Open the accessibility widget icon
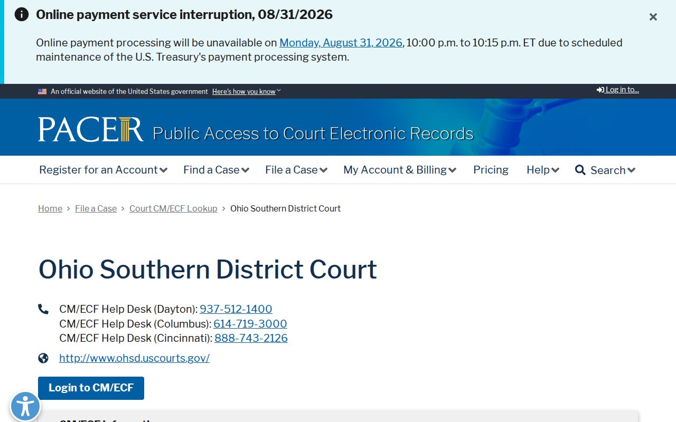 25,407
